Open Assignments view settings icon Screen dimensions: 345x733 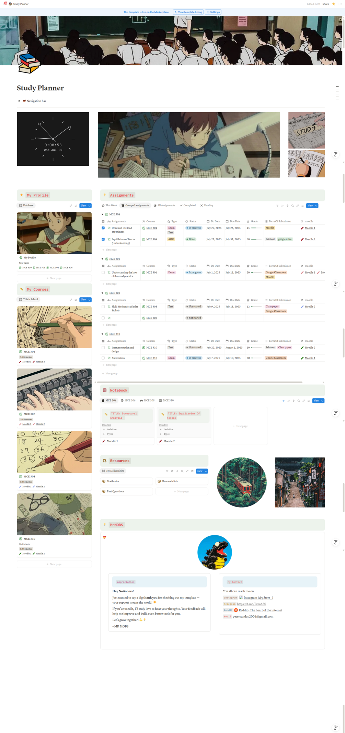(x=302, y=206)
